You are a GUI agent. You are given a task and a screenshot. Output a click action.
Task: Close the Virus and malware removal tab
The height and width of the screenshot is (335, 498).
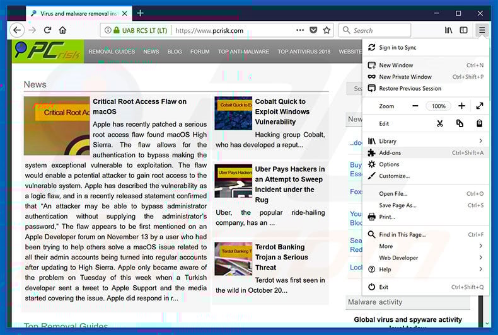pyautogui.click(x=125, y=13)
